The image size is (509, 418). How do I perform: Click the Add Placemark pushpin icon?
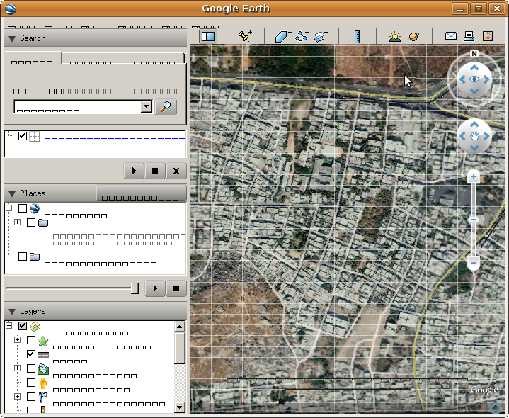tap(245, 37)
